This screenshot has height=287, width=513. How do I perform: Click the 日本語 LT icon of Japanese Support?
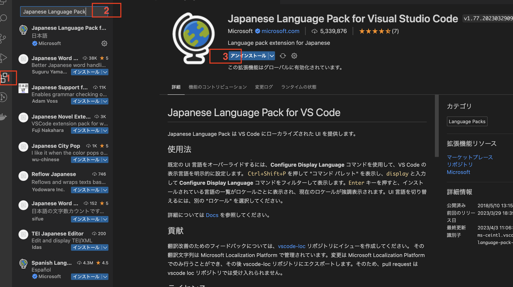(x=24, y=88)
